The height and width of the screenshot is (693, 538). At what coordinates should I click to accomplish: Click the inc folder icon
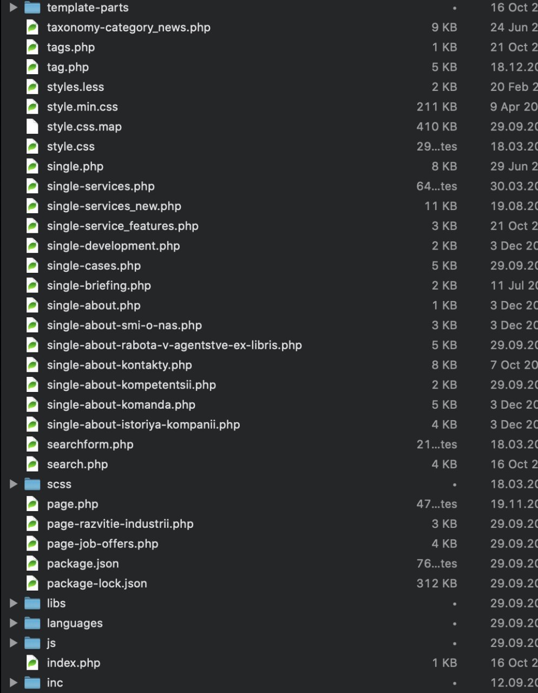point(32,683)
